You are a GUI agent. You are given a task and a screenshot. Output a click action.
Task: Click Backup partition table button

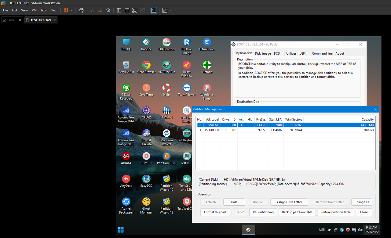(x=297, y=212)
